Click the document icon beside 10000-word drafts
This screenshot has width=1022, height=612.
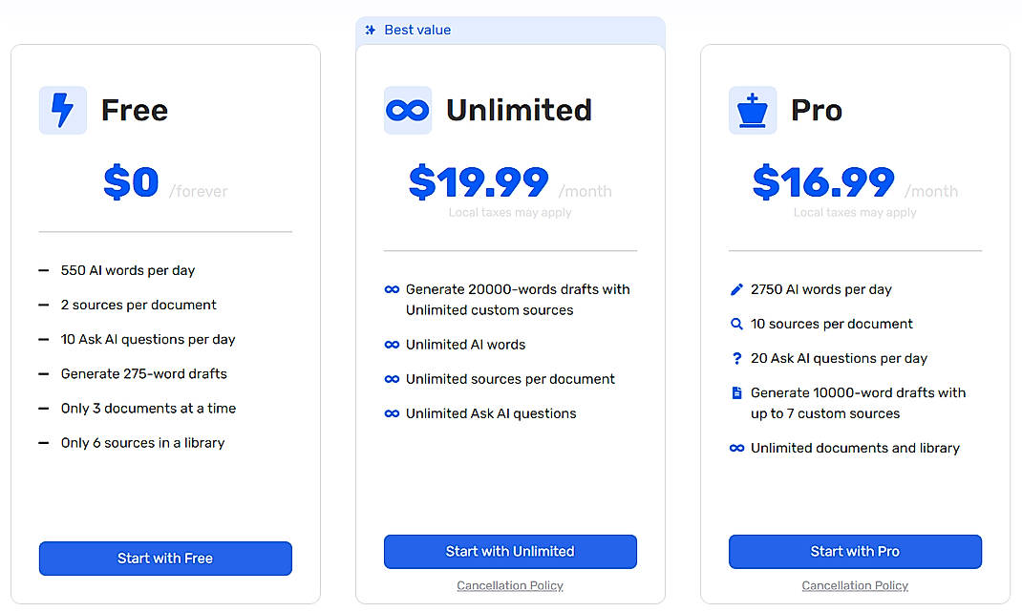click(735, 391)
